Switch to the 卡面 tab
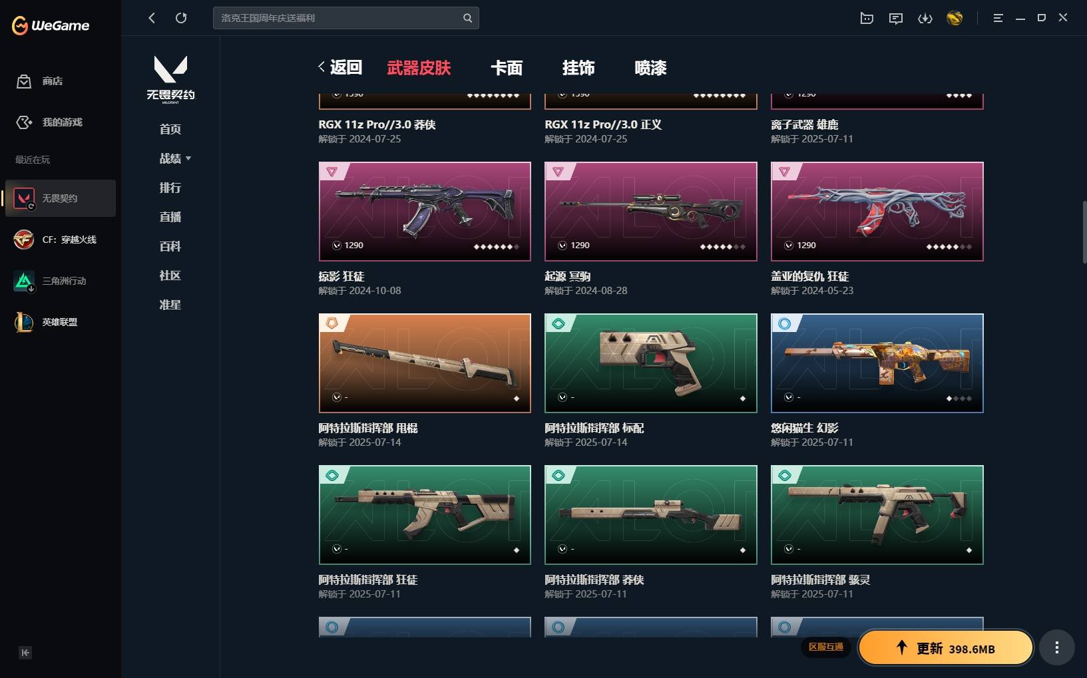Image resolution: width=1087 pixels, height=678 pixels. tap(507, 68)
